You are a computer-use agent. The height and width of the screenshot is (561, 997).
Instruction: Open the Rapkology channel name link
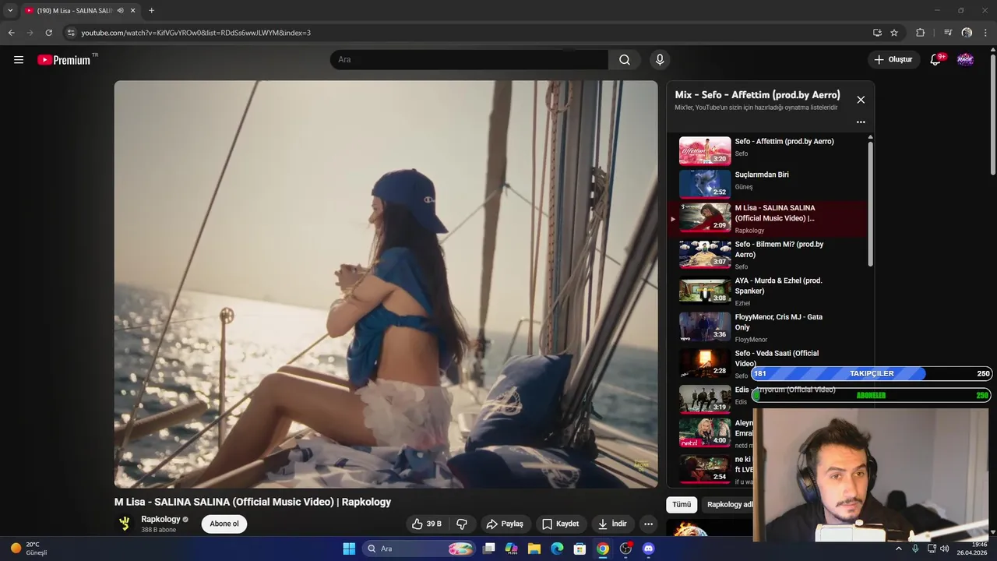click(x=160, y=519)
